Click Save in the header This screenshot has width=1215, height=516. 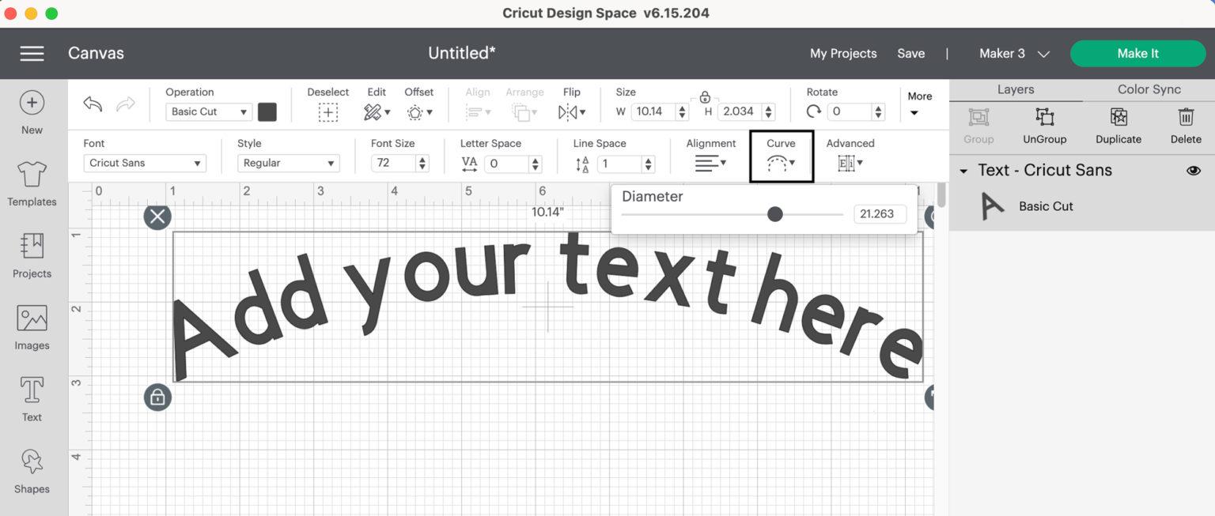910,53
